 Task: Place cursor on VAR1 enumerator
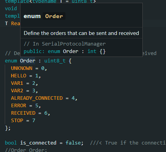(x=17, y=83)
